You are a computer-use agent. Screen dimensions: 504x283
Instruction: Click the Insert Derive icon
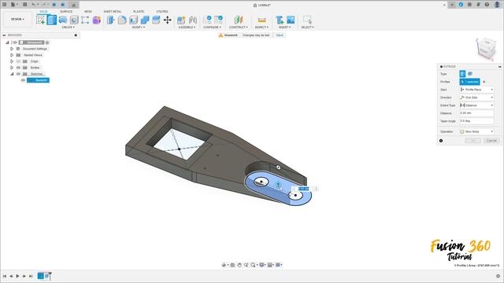click(280, 20)
